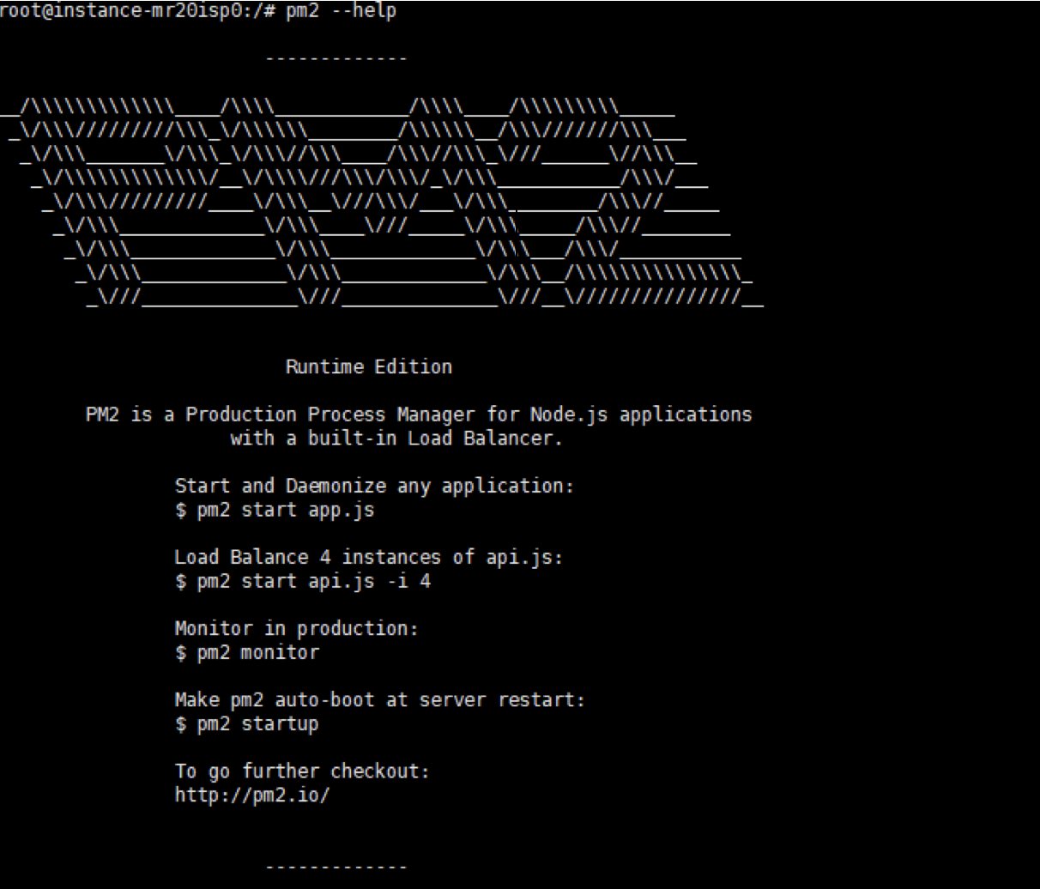Open the http://pm2.io/ link
This screenshot has height=889, width=1040.
(x=252, y=795)
